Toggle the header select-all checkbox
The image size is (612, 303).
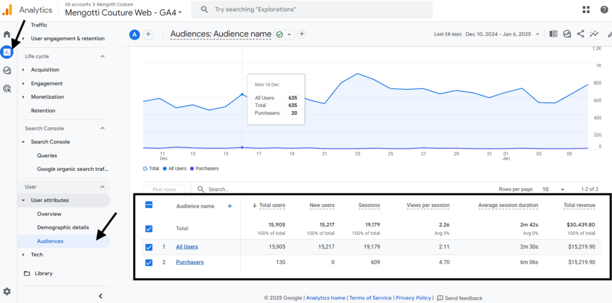[x=149, y=204]
